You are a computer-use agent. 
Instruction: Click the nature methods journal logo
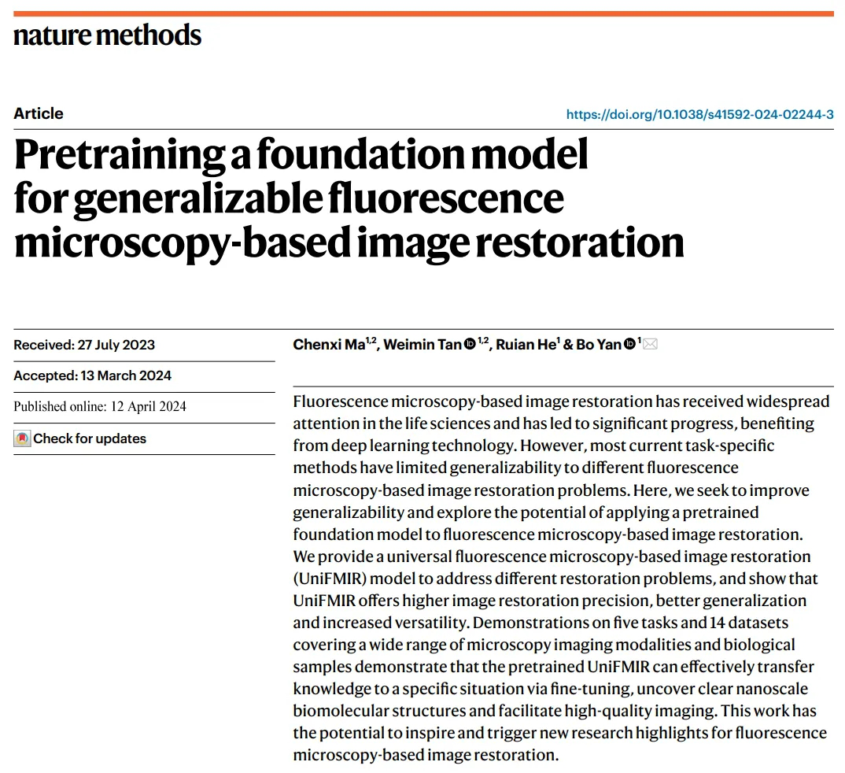(x=107, y=35)
